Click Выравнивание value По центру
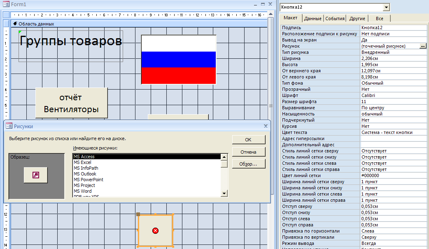Image resolution: width=429 pixels, height=249 pixels. [x=394, y=108]
